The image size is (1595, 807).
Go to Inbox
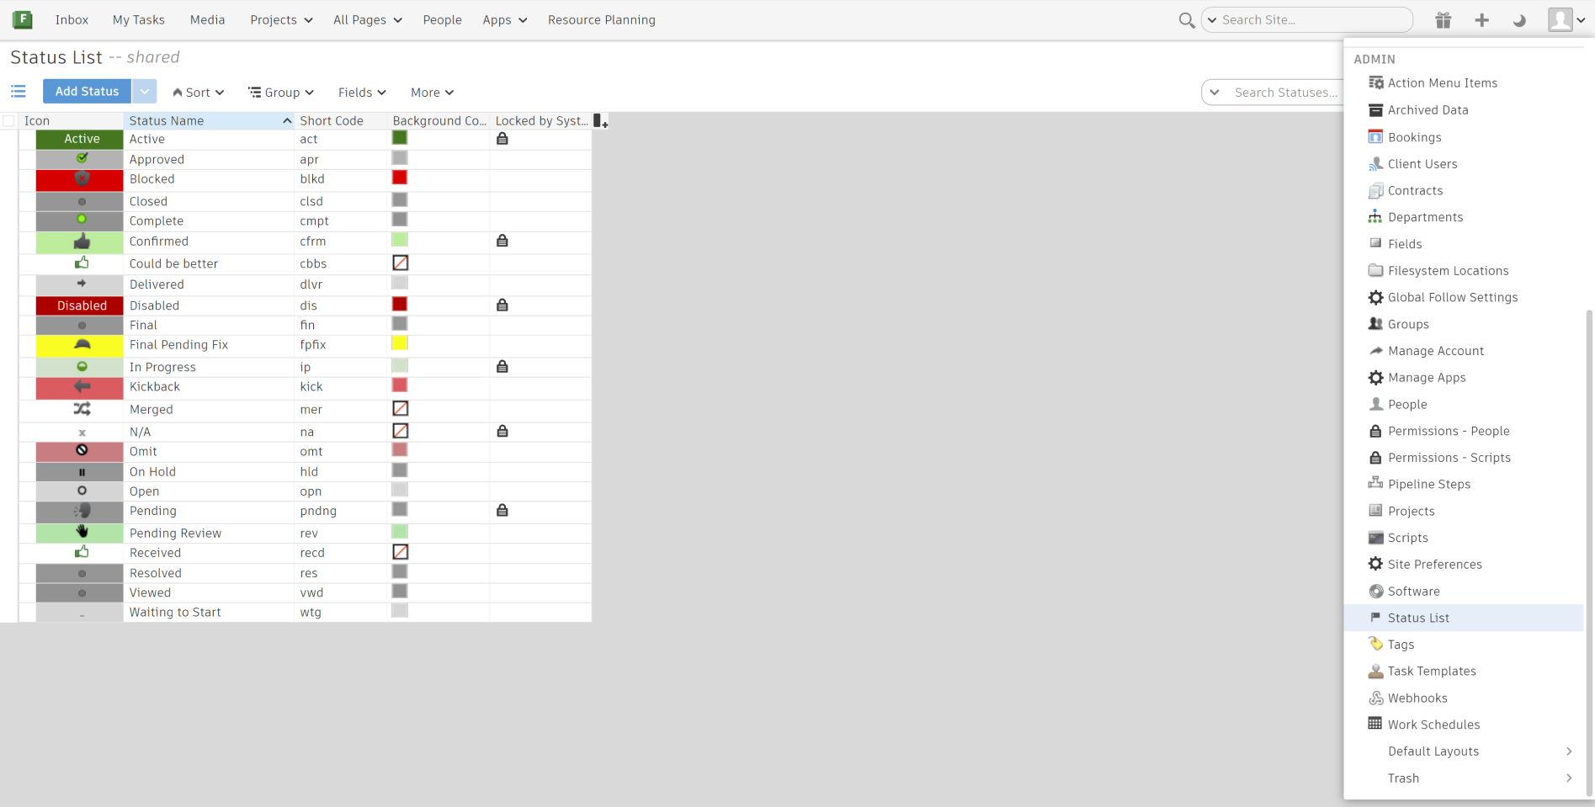[x=72, y=20]
